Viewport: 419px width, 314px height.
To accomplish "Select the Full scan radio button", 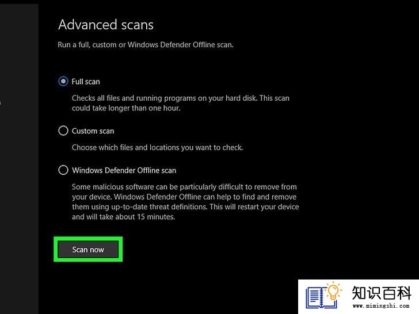I will point(63,82).
